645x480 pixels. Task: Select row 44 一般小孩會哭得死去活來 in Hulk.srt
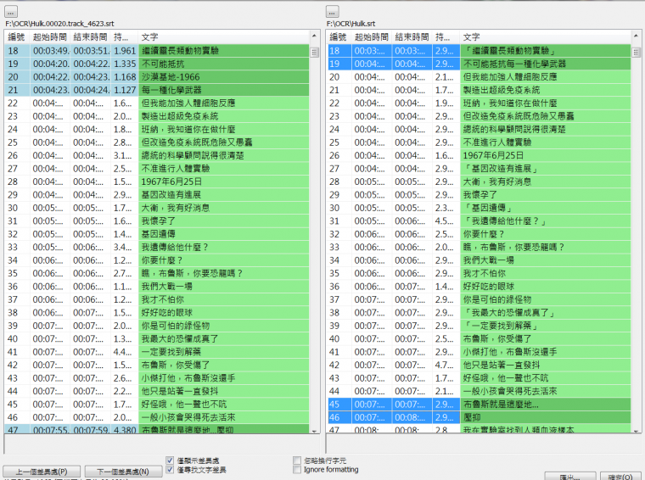(x=479, y=391)
